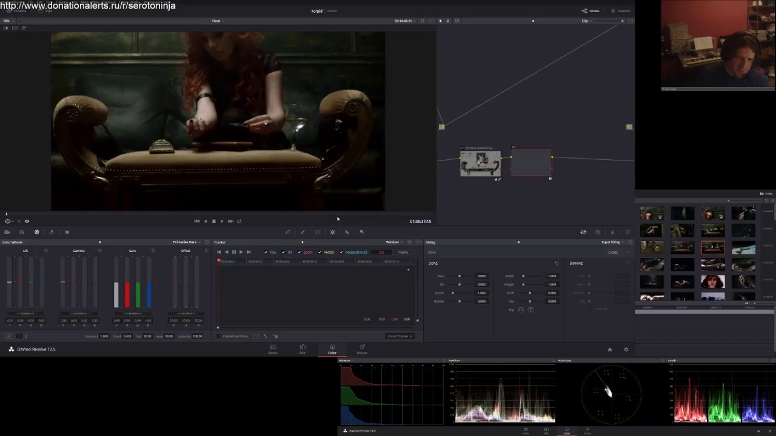
Task: Open the Curves palette icon
Action: pyautogui.click(x=287, y=232)
